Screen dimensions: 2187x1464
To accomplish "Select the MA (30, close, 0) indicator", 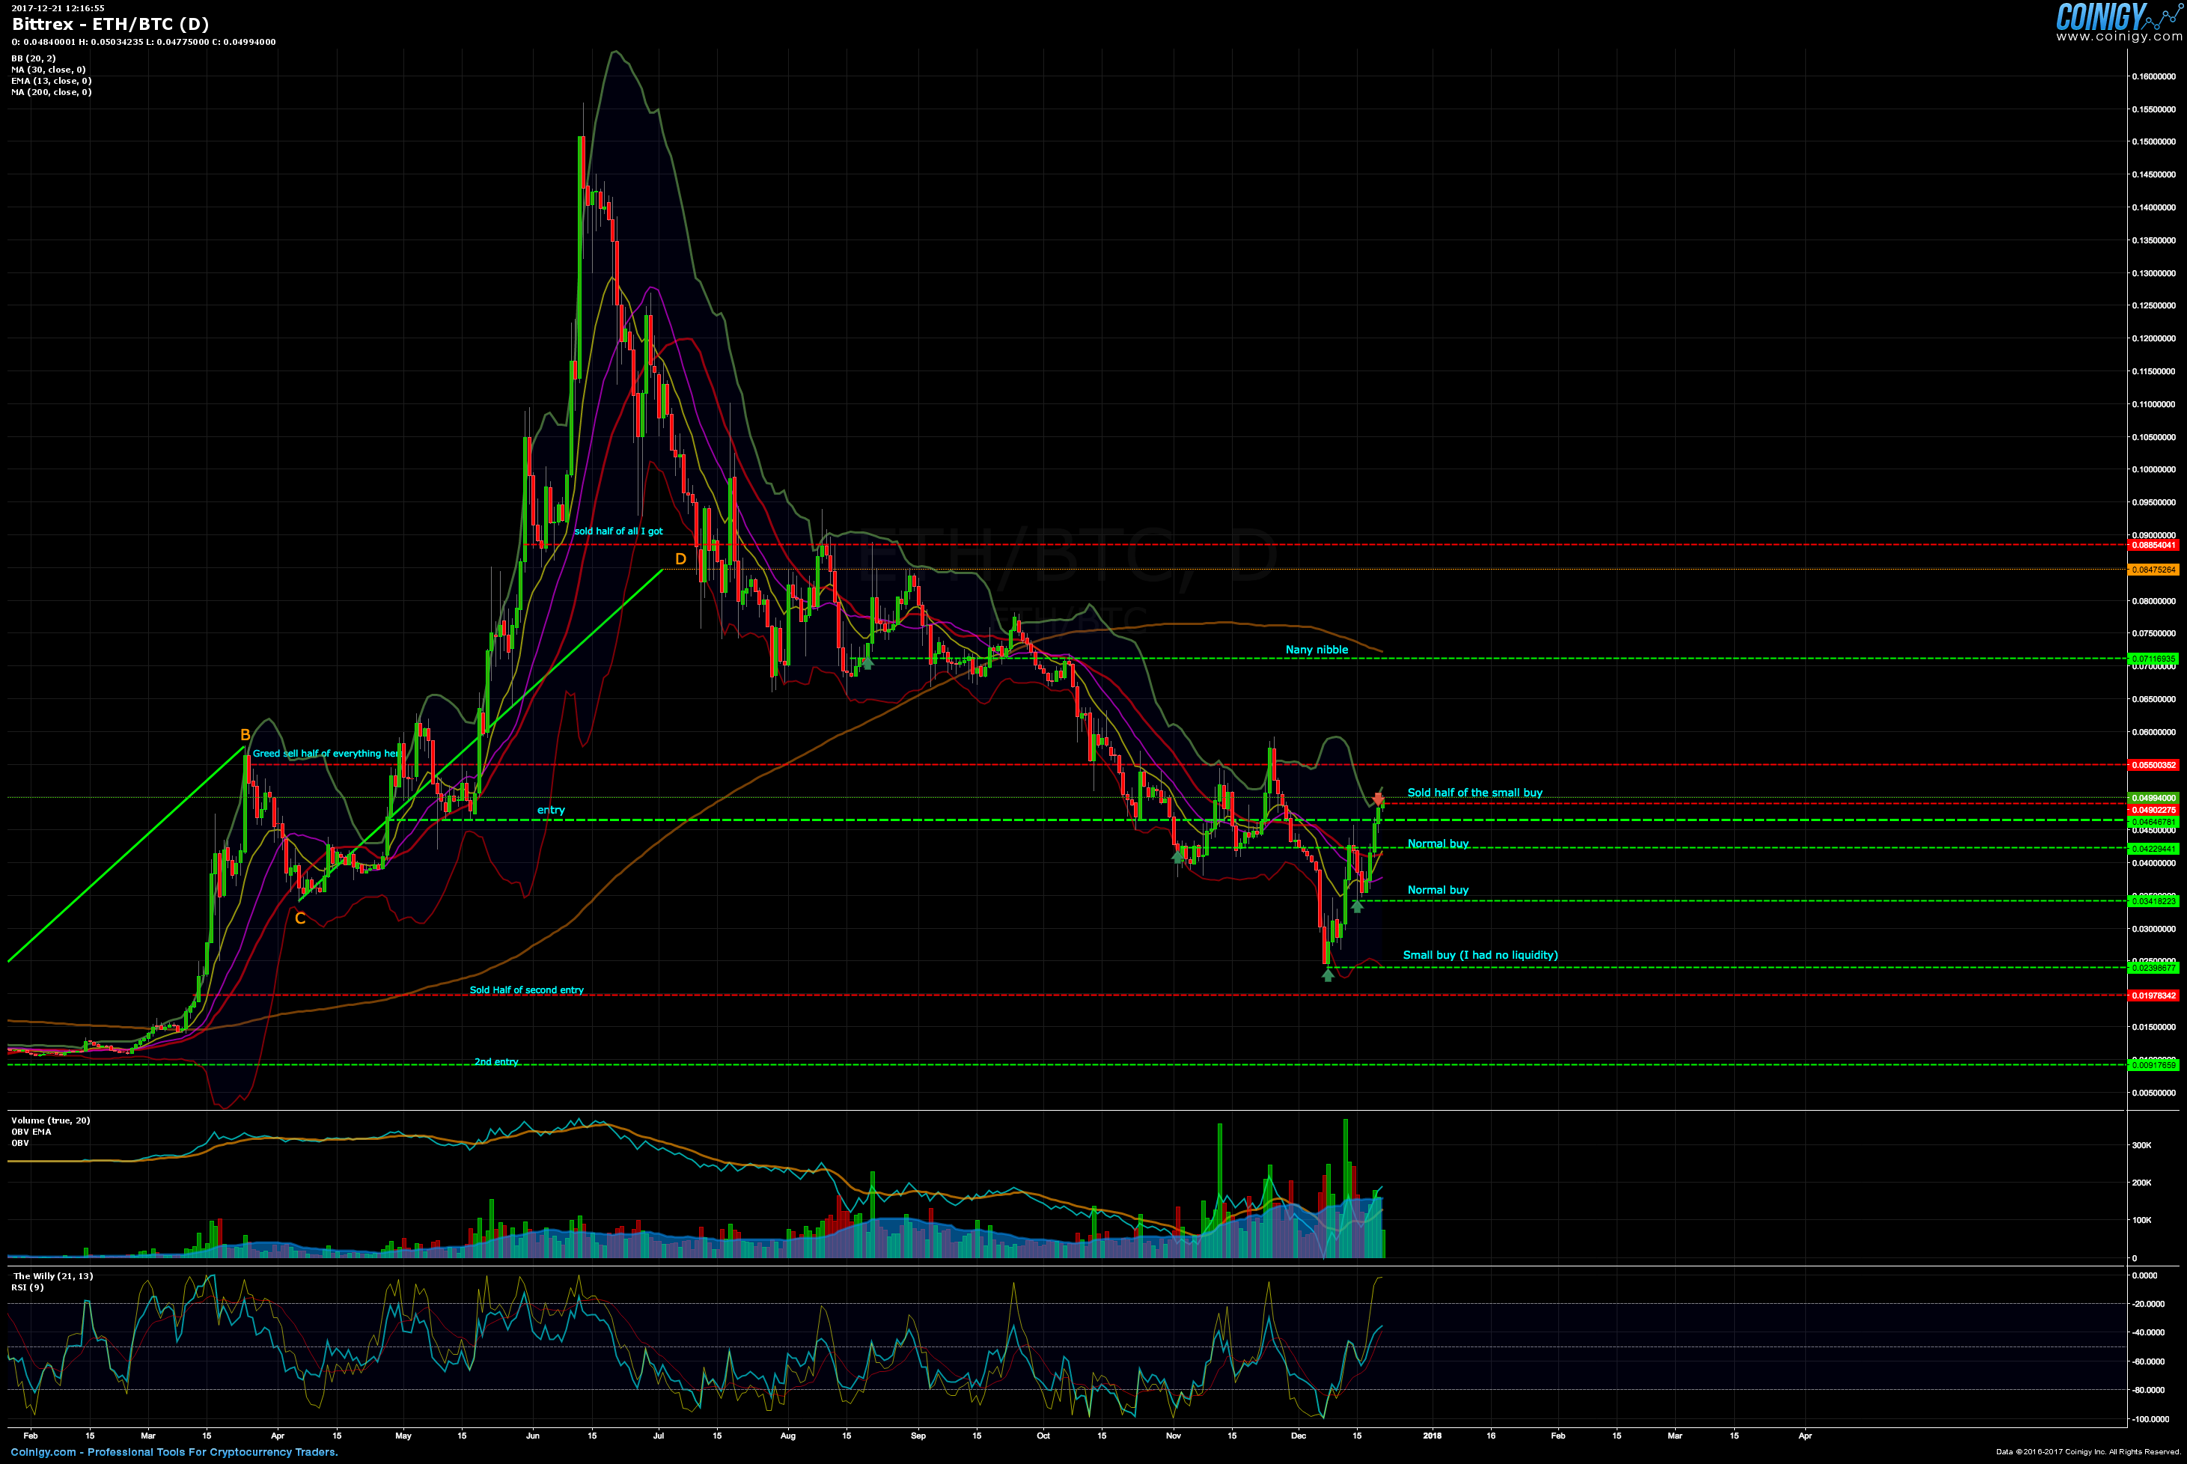I will (49, 70).
